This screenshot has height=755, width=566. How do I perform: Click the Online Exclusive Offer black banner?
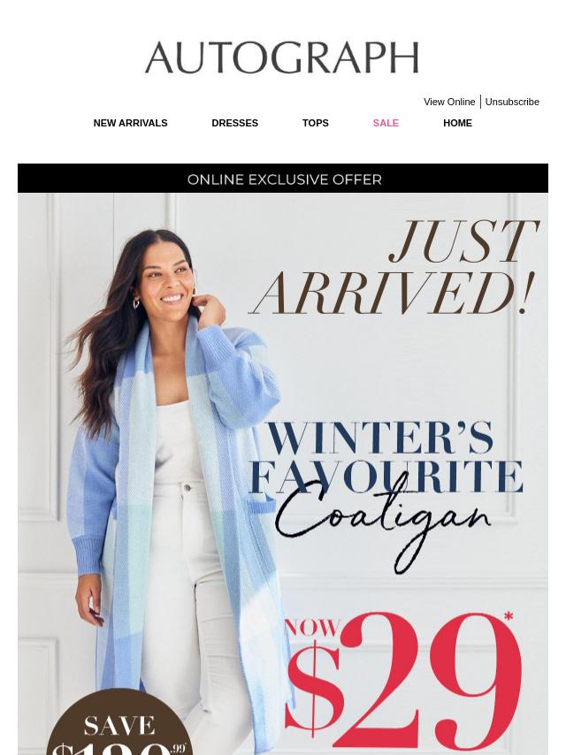283,179
